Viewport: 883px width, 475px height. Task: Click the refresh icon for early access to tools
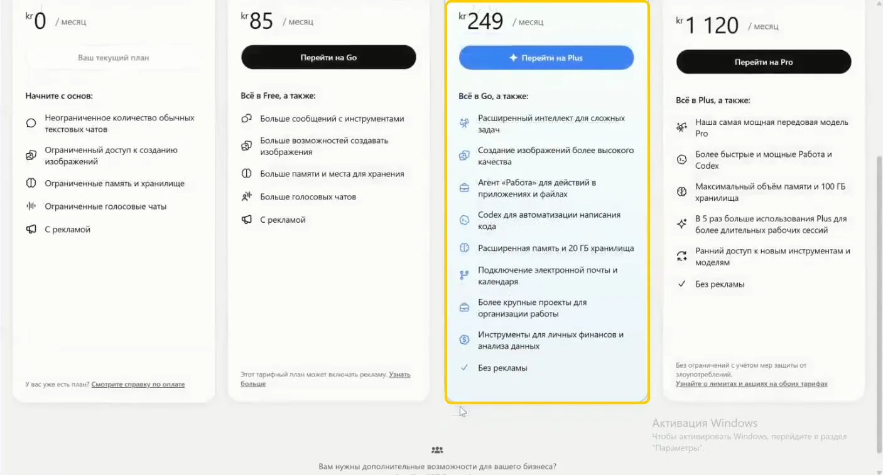click(x=681, y=256)
